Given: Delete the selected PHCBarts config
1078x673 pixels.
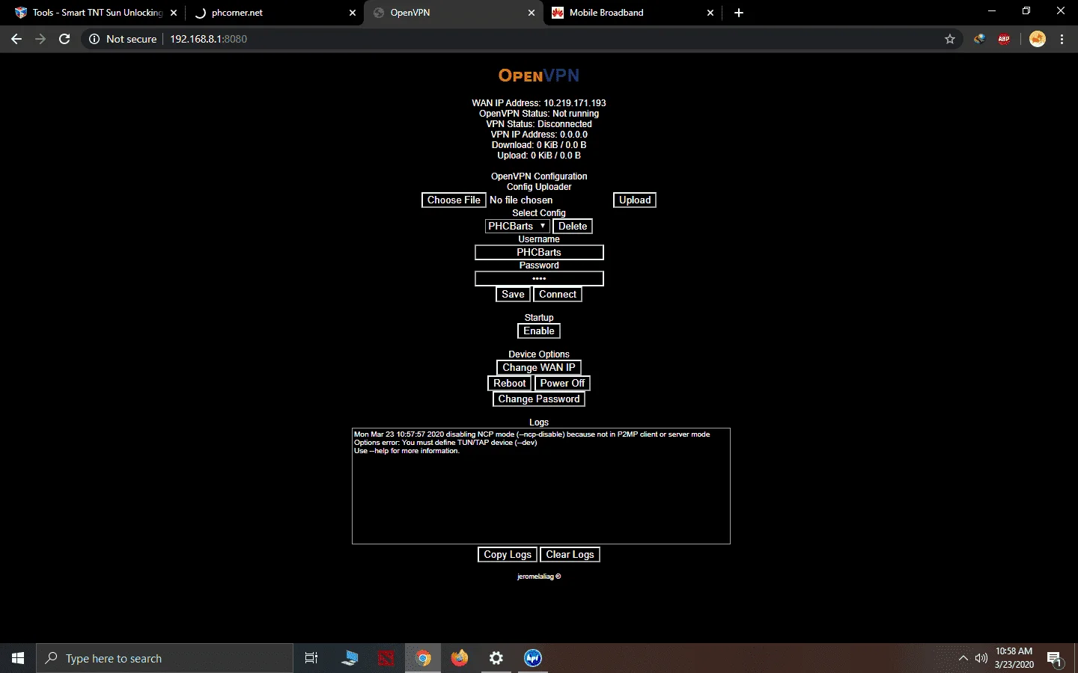Looking at the screenshot, I should (x=573, y=226).
